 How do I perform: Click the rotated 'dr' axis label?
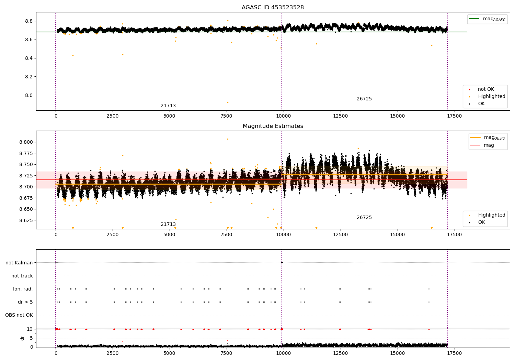click(x=22, y=338)
